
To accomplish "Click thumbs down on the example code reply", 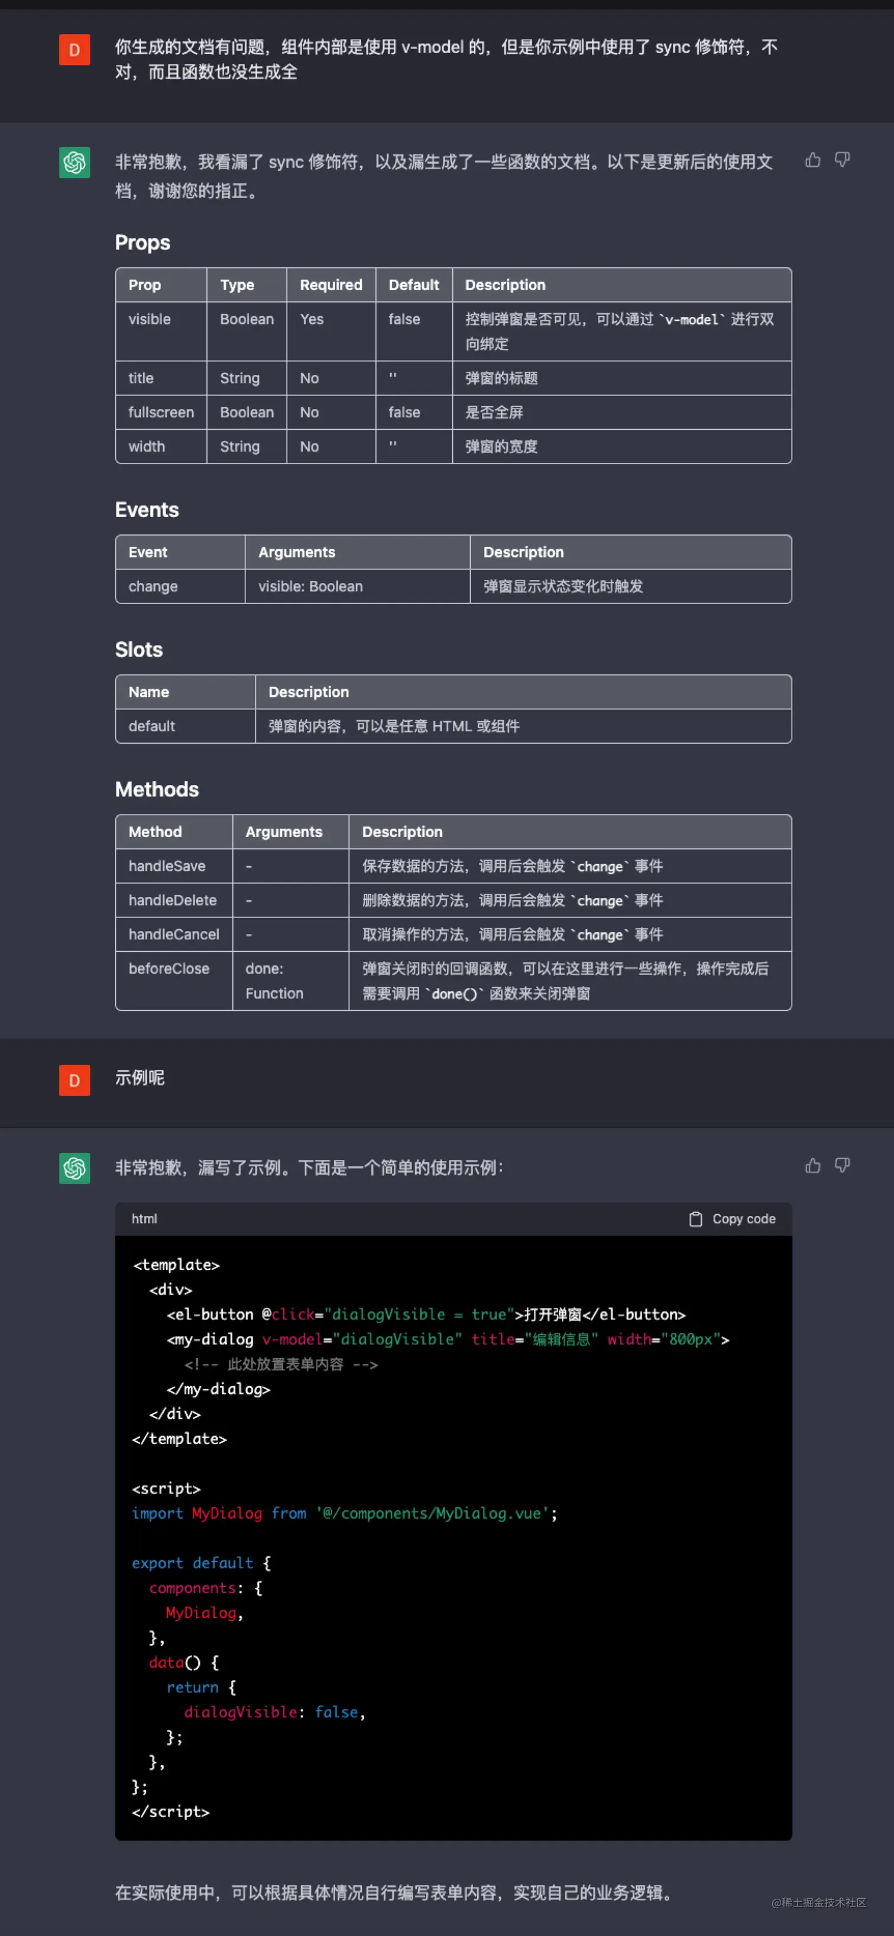I will (842, 1165).
